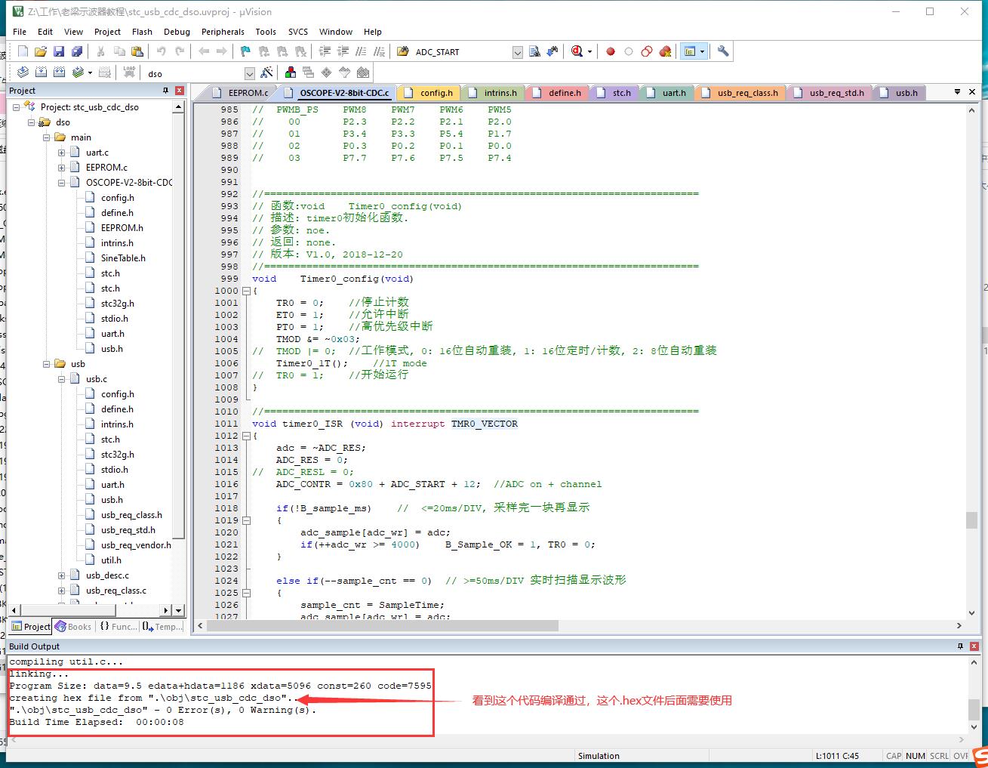Switch to the Templates panel tab
Viewport: 988px width, 768px height.
(x=162, y=627)
